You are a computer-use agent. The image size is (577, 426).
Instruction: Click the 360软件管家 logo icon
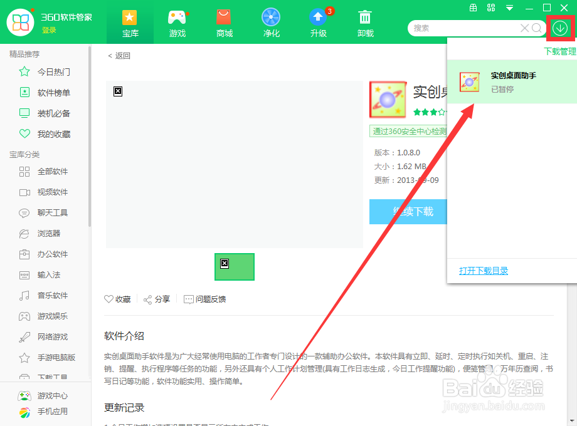[x=21, y=22]
